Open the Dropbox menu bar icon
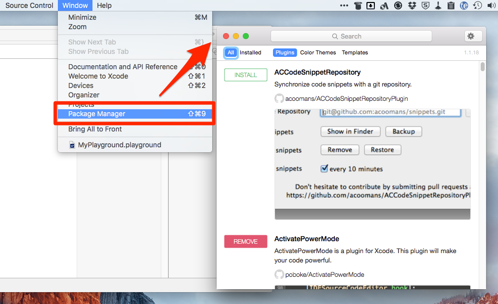The width and height of the screenshot is (498, 304). pyautogui.click(x=412, y=5)
